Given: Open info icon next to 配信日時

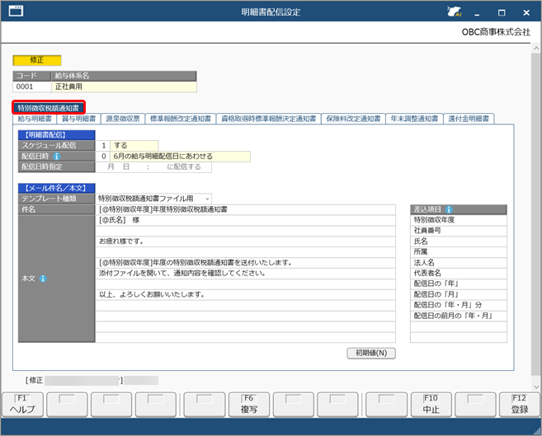Looking at the screenshot, I should (x=57, y=157).
